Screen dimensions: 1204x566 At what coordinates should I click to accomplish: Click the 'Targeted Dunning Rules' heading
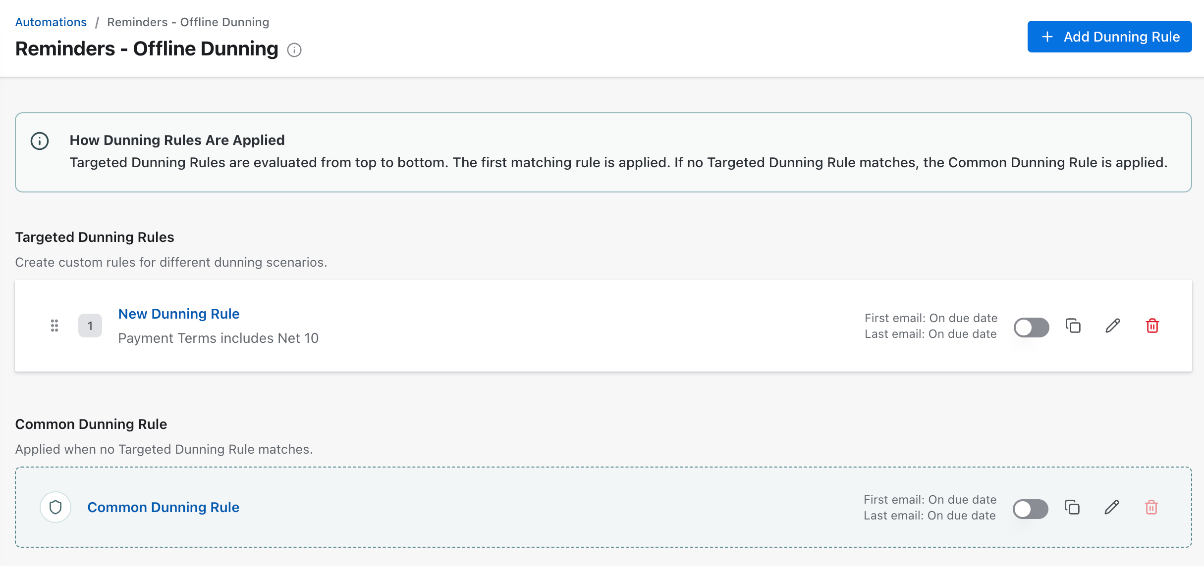pyautogui.click(x=95, y=237)
